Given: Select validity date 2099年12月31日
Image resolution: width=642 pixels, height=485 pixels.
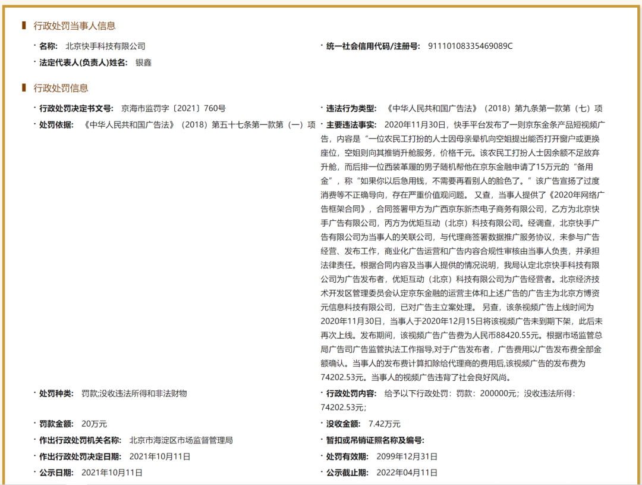Looking at the screenshot, I should pos(407,456).
